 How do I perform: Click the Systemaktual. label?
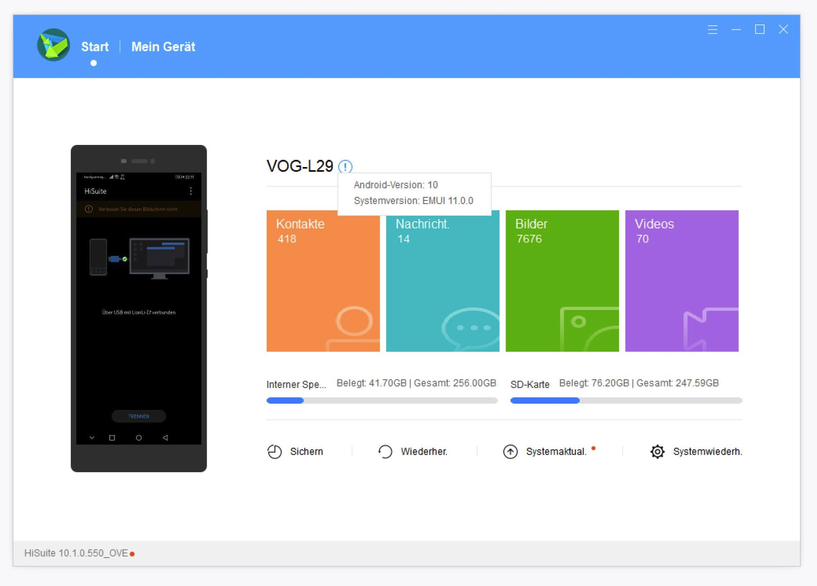pyautogui.click(x=556, y=451)
